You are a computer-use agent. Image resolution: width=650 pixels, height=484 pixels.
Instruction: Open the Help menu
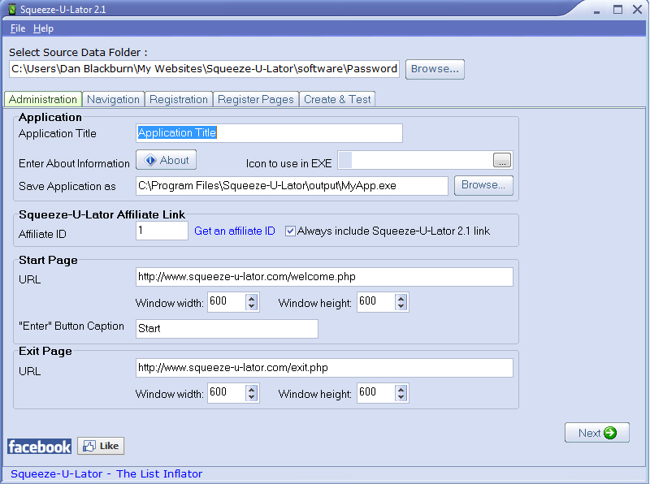click(x=44, y=28)
